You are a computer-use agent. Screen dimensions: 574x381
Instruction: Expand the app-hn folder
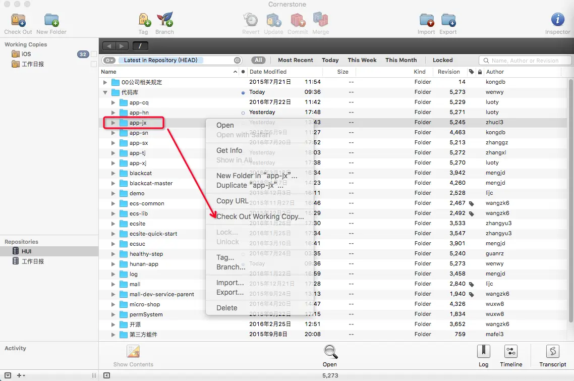[113, 113]
